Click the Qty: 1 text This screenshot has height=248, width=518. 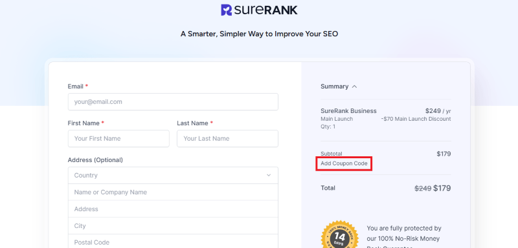(328, 127)
